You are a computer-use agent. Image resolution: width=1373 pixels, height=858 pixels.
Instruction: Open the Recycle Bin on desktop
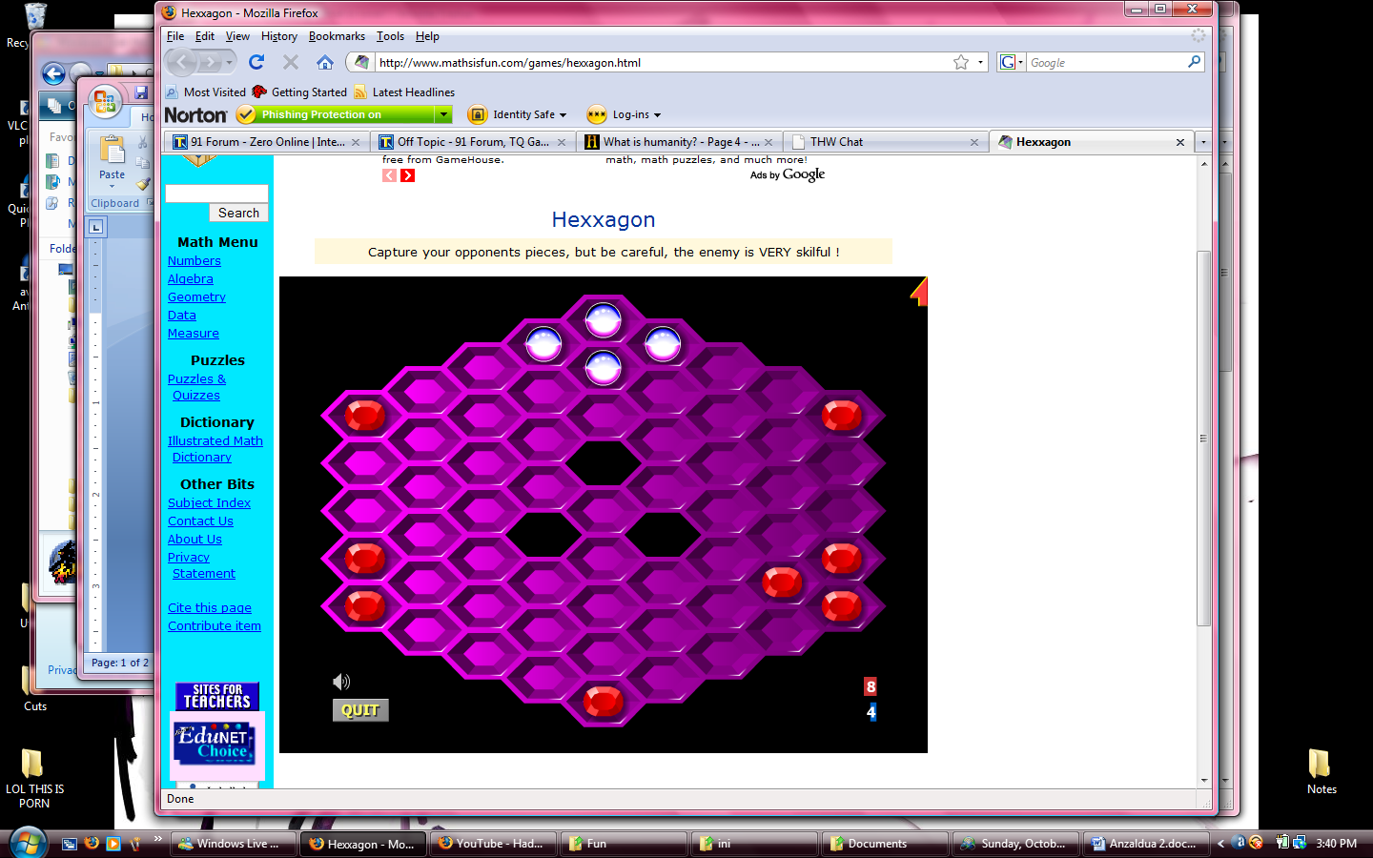click(x=34, y=16)
